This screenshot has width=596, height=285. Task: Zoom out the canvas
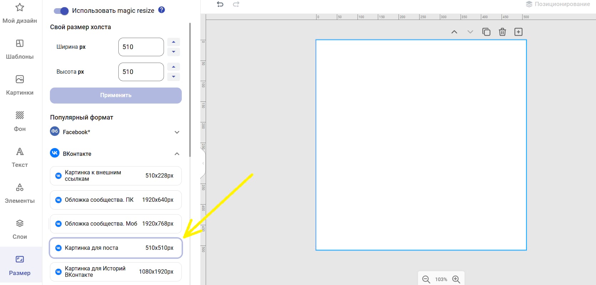pyautogui.click(x=426, y=279)
